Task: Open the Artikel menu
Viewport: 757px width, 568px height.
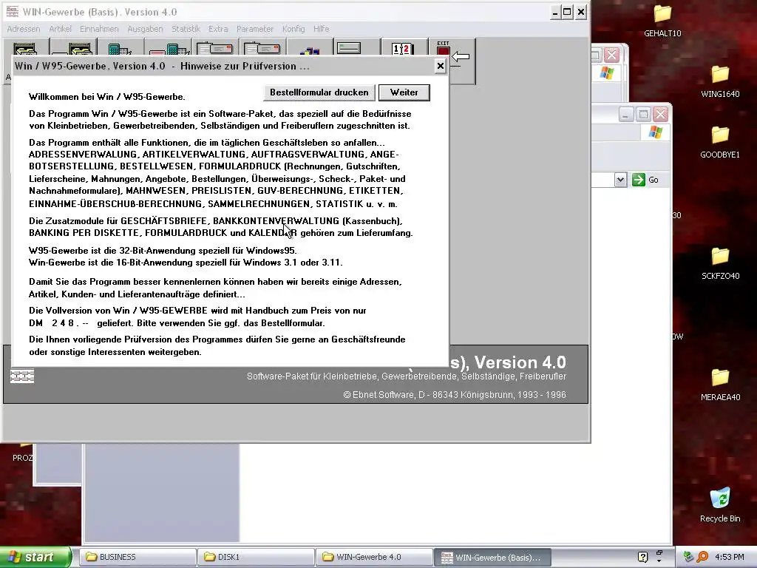Action: (x=60, y=29)
